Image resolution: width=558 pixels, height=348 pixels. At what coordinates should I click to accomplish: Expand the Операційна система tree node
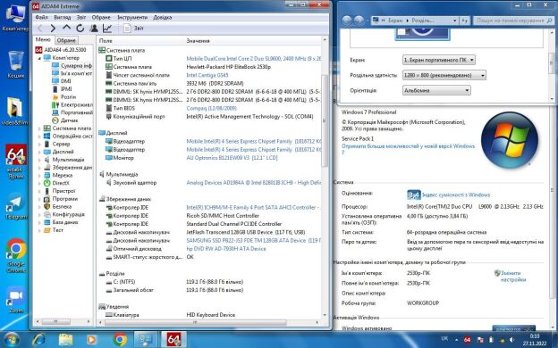pyautogui.click(x=39, y=136)
